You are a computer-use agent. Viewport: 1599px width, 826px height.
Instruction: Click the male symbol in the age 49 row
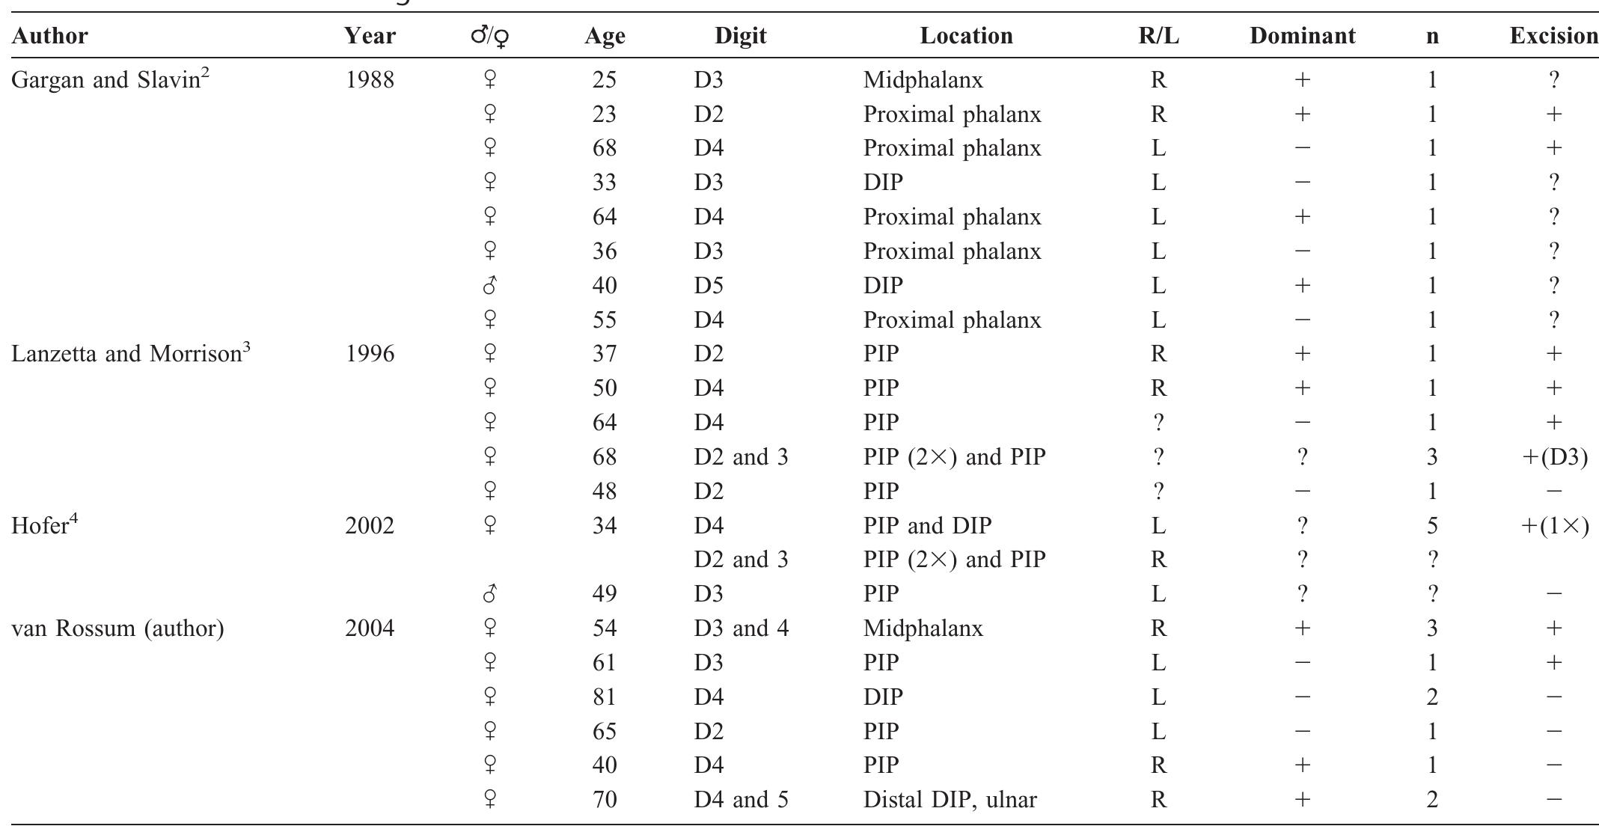click(x=489, y=594)
